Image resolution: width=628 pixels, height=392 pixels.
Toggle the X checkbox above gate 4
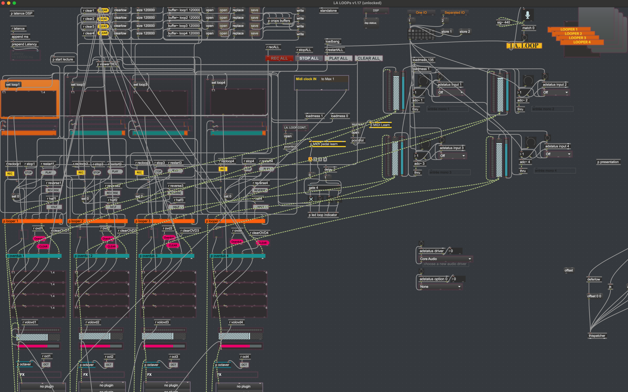click(310, 200)
